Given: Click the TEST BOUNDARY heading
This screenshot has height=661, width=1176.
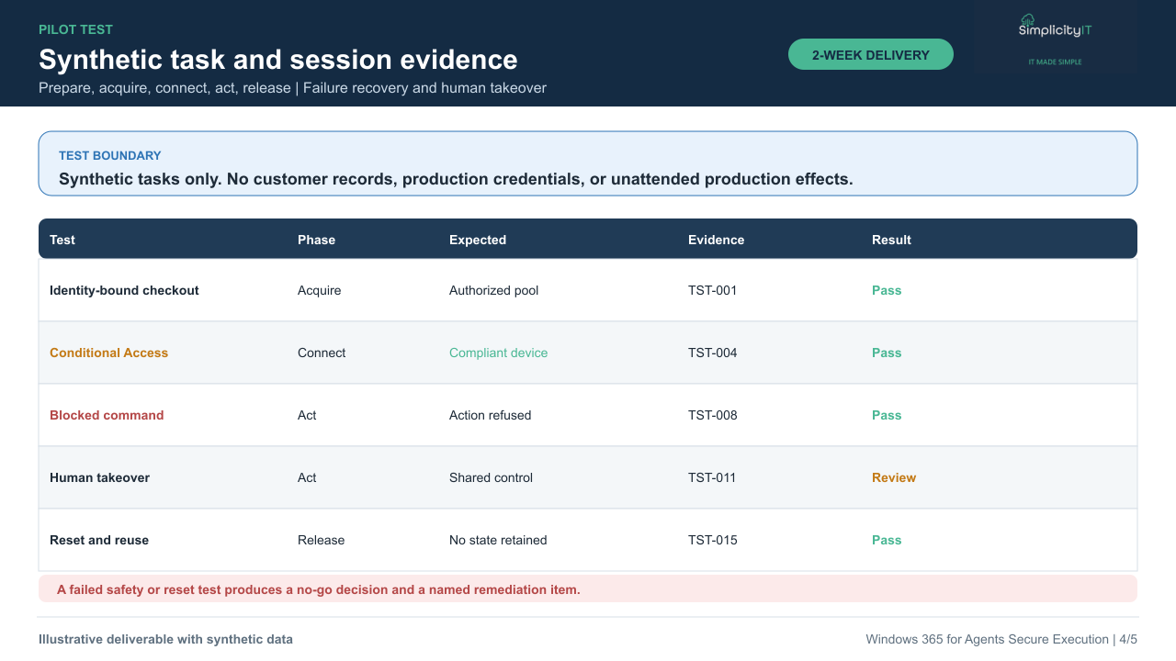Looking at the screenshot, I should coord(110,155).
